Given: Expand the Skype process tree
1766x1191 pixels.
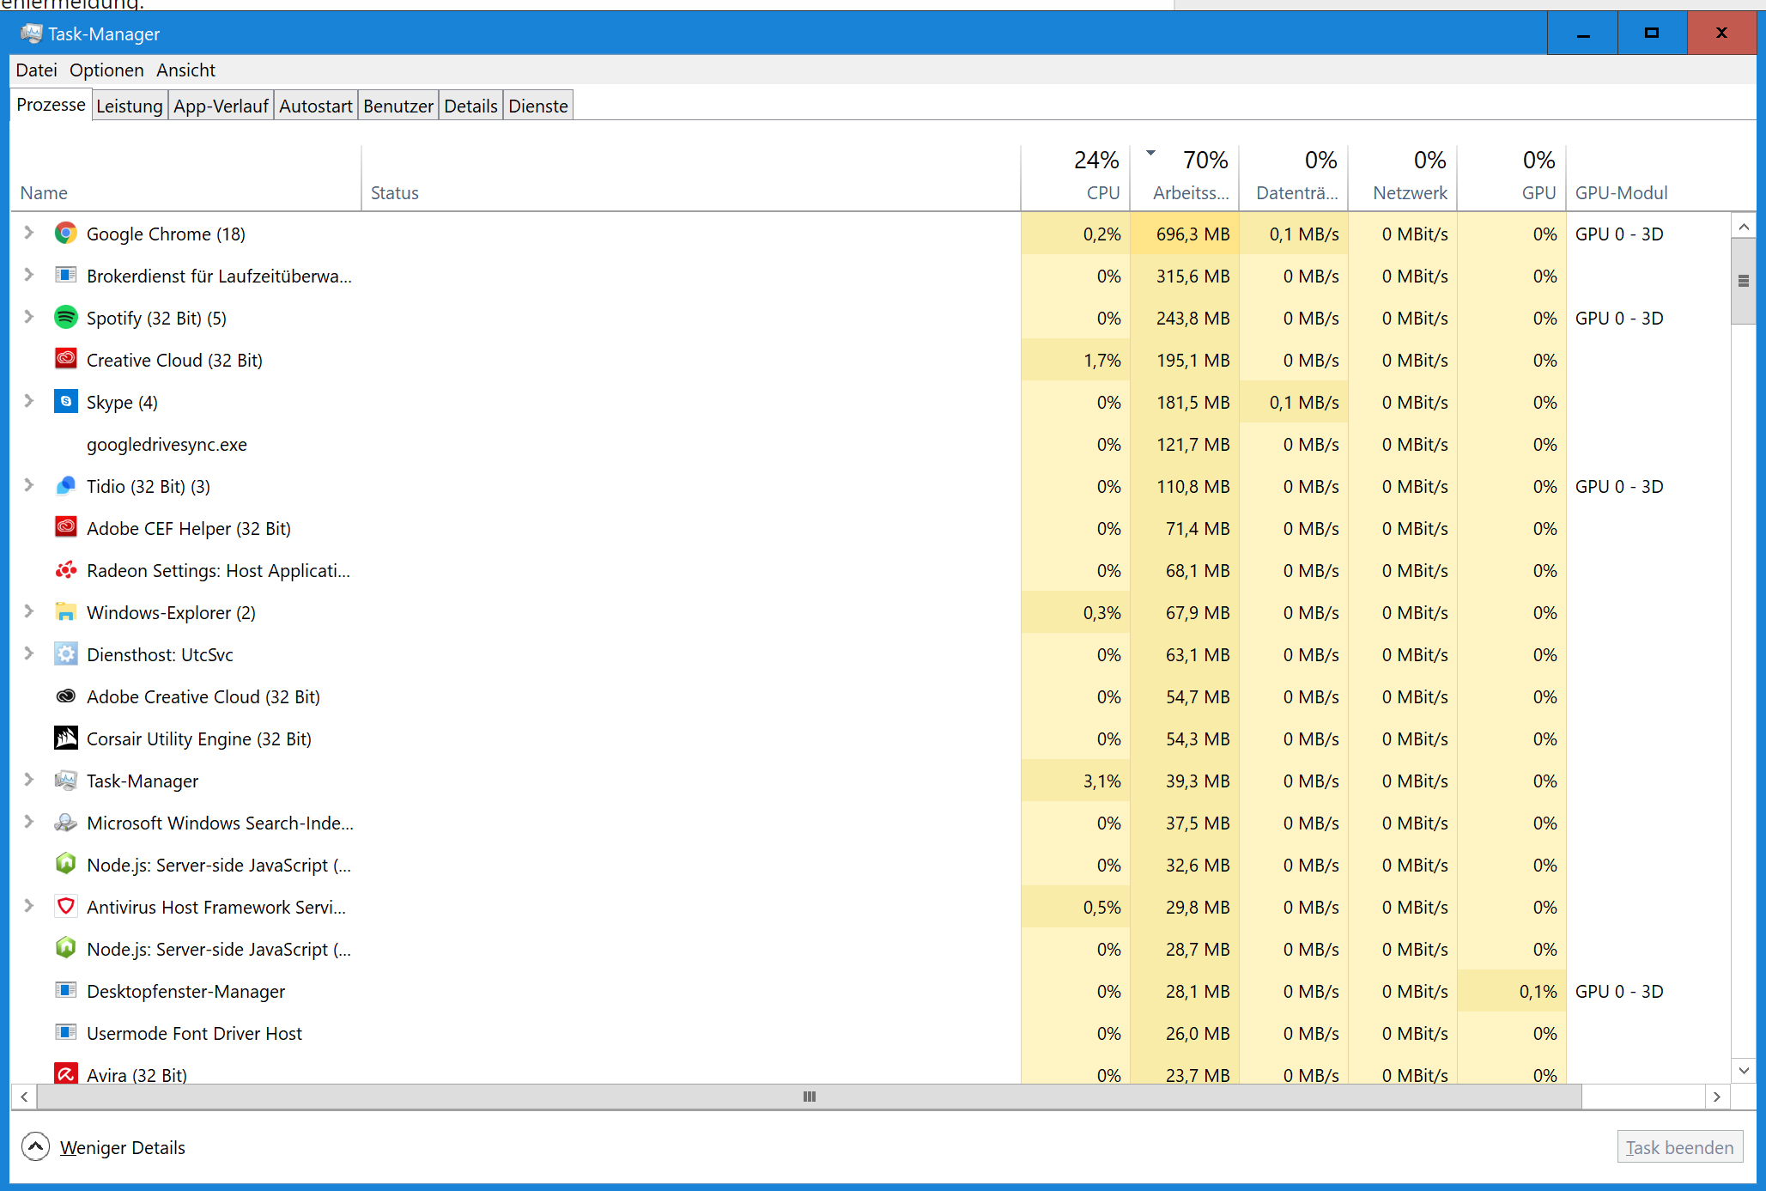Looking at the screenshot, I should pyautogui.click(x=28, y=401).
